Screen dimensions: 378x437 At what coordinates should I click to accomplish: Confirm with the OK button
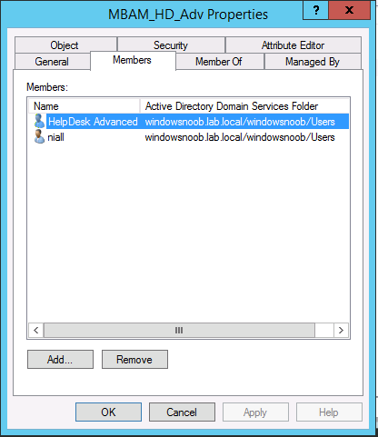[108, 412]
